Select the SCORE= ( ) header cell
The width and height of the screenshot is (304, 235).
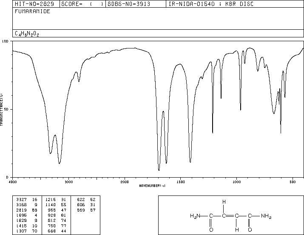point(82,4)
